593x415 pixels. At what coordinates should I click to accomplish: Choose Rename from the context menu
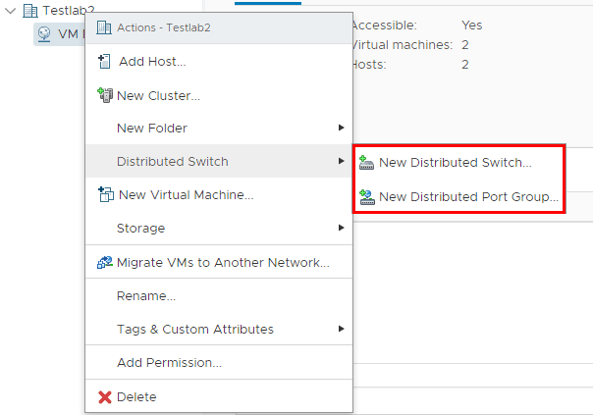pyautogui.click(x=146, y=295)
